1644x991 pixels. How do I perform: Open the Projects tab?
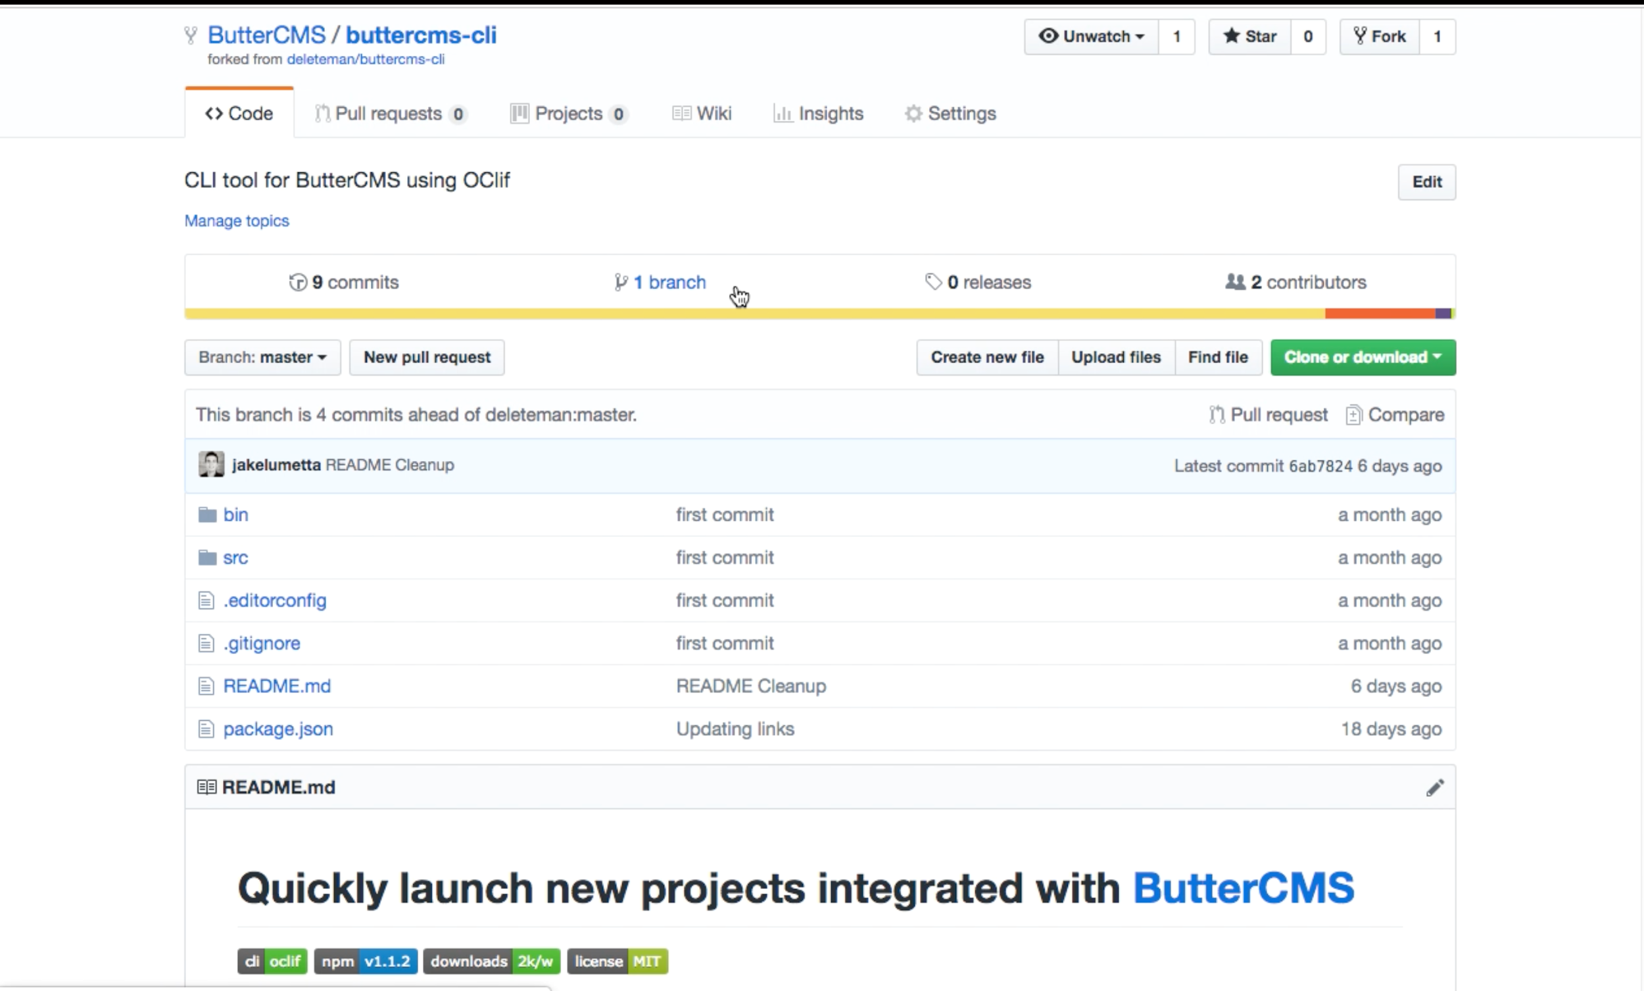pos(568,112)
